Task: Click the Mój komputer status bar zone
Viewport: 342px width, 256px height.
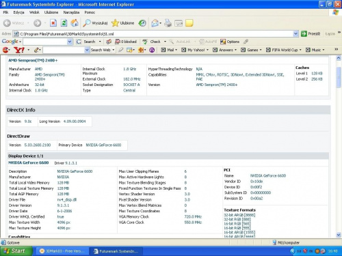Action: click(x=286, y=242)
